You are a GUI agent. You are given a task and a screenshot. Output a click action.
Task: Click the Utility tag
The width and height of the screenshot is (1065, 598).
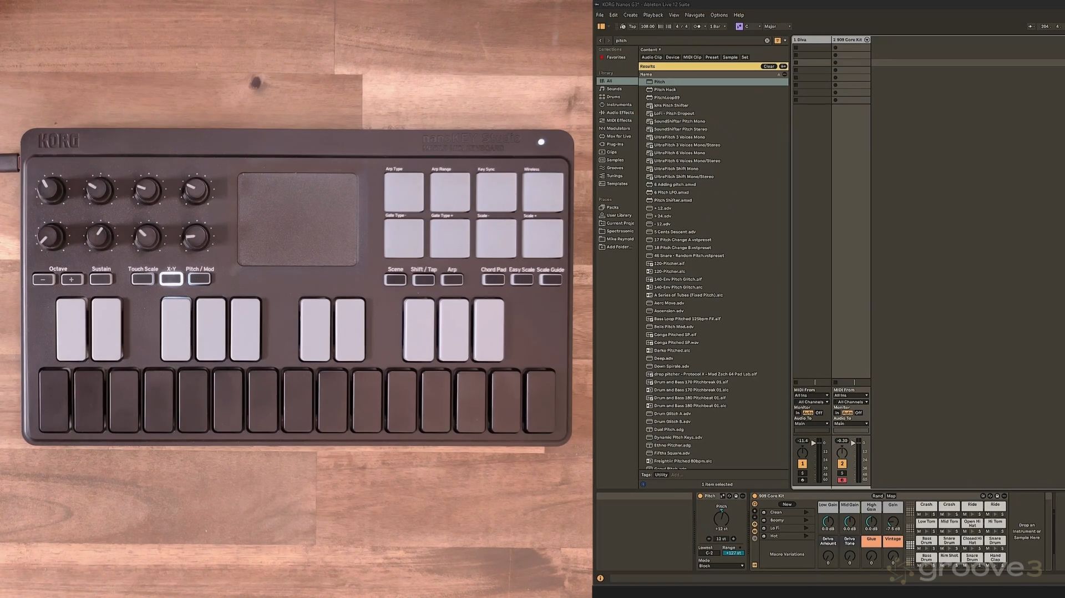point(661,475)
